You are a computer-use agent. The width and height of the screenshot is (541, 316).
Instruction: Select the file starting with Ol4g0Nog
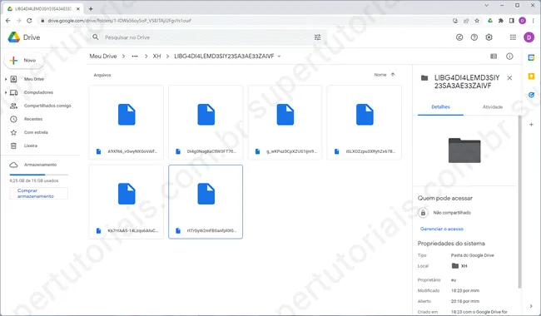(206, 122)
